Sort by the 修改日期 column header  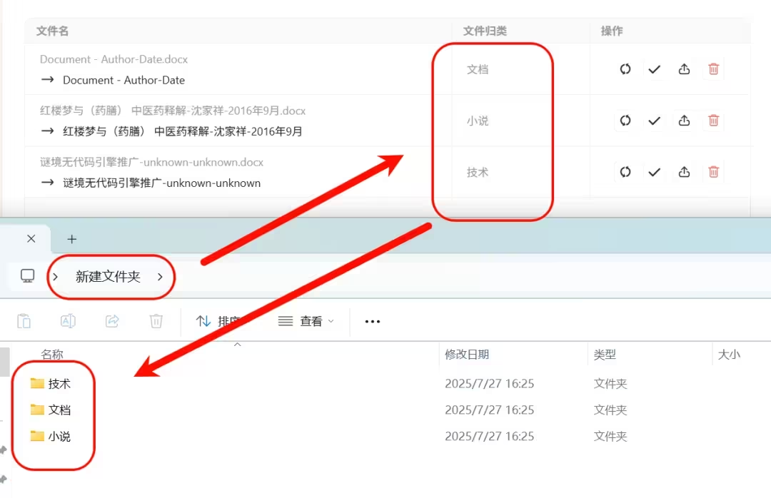point(467,355)
